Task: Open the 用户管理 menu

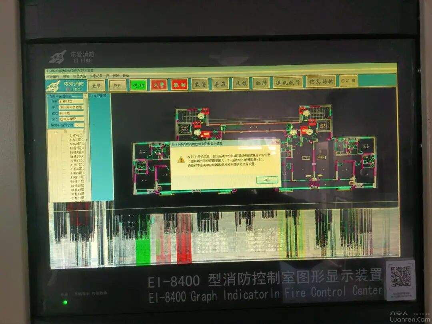Action: tap(112, 76)
